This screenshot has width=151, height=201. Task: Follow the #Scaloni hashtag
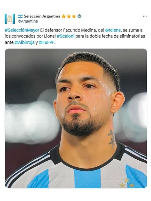click(66, 36)
